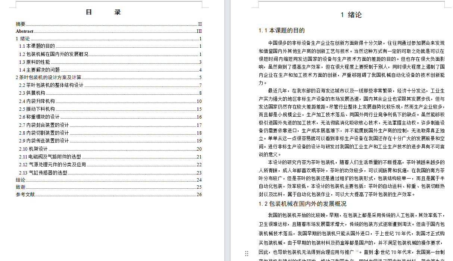
Task: Jump to 2.10 机架设计 entry
Action: (x=110, y=149)
